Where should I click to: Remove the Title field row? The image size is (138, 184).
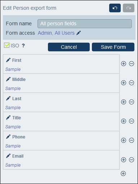(x=132, y=121)
